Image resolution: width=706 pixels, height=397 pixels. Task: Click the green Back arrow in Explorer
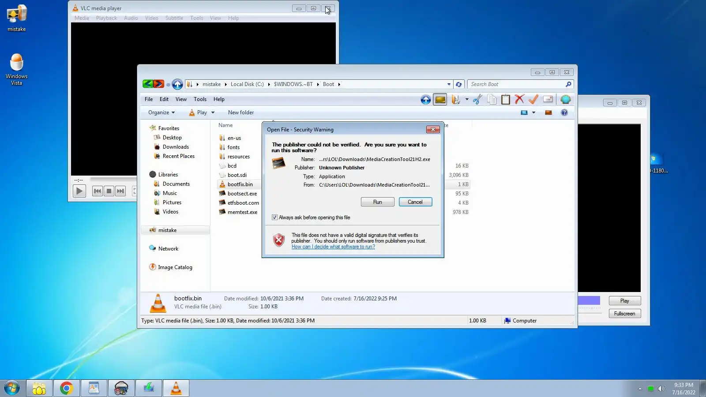pos(148,84)
